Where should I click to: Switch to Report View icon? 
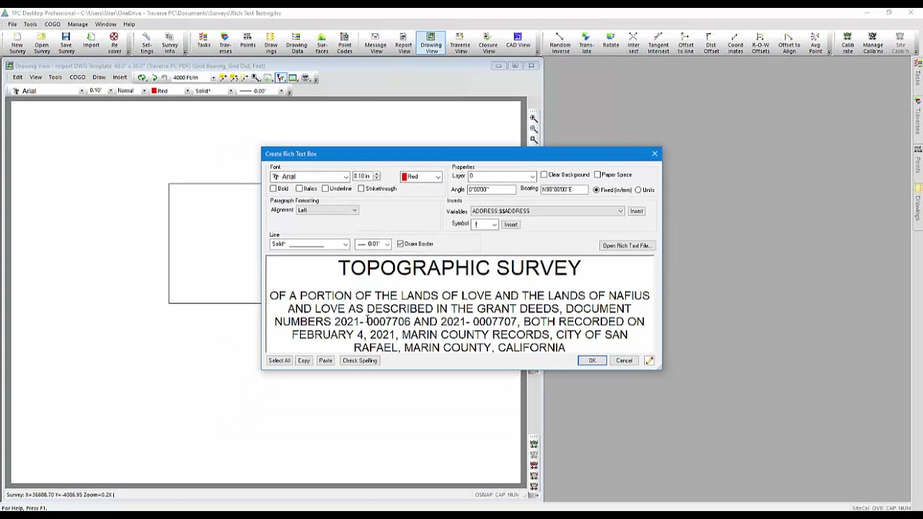coord(403,43)
